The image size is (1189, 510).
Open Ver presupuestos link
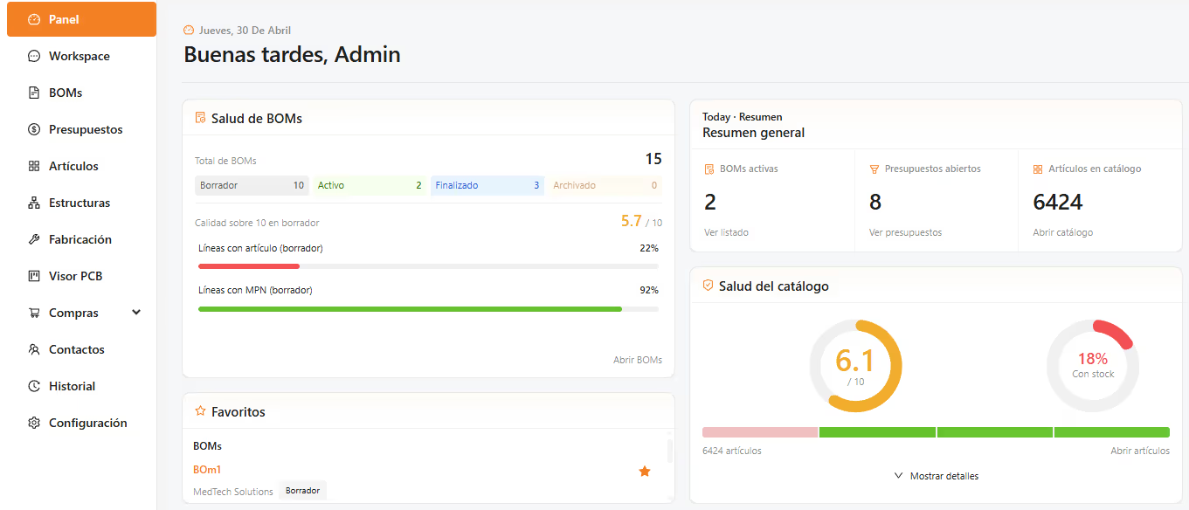[905, 232]
